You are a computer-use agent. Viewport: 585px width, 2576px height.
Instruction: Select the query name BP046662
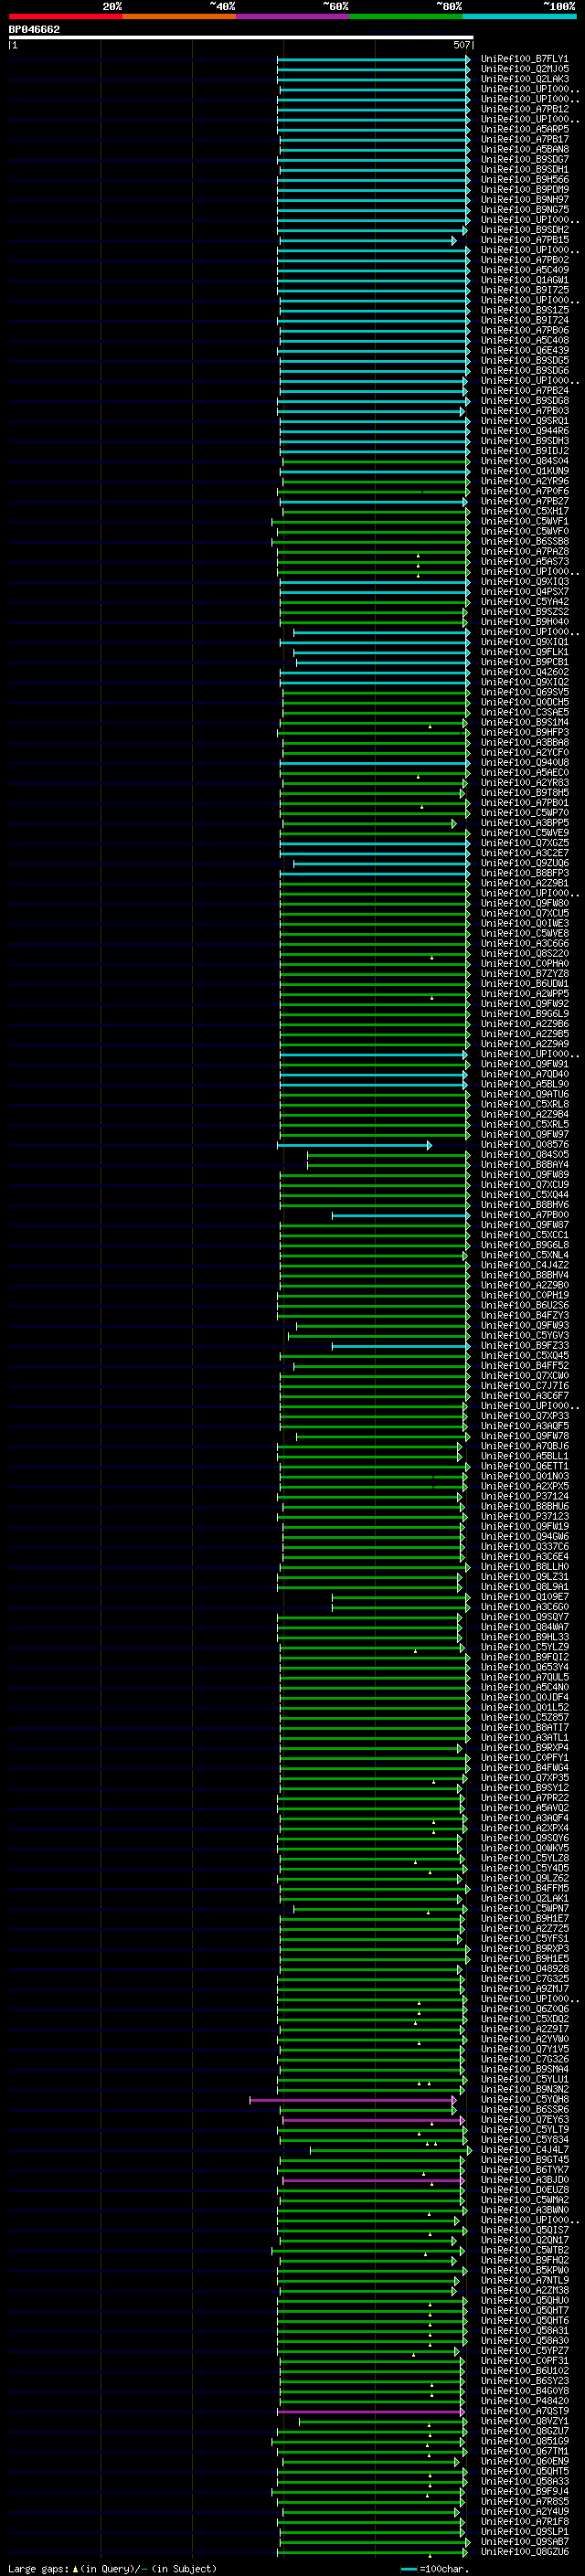tap(35, 29)
